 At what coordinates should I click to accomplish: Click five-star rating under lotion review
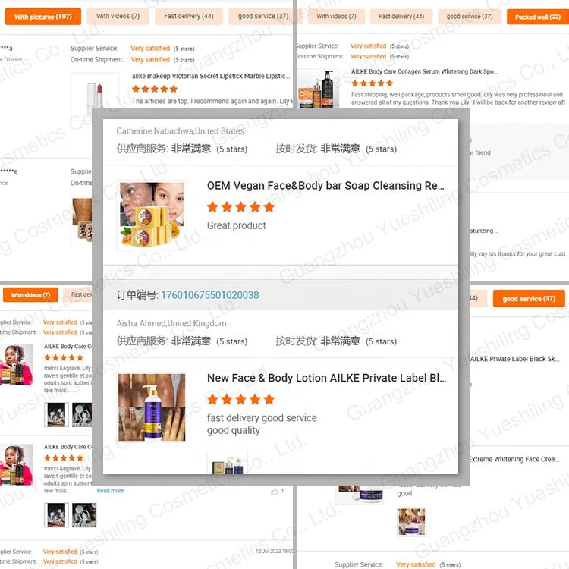point(240,399)
